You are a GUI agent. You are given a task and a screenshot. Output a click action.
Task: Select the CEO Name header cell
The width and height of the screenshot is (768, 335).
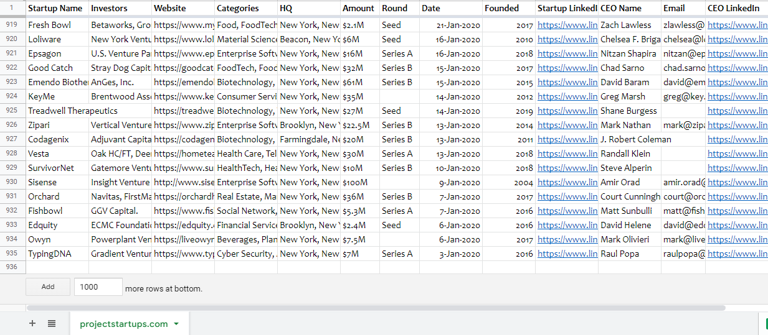tap(630, 8)
